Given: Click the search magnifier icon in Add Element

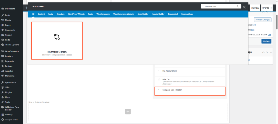Looking at the screenshot, I should pos(238,6).
